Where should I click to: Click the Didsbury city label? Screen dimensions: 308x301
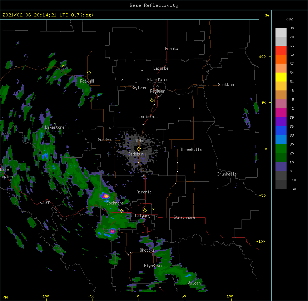[x=137, y=154]
